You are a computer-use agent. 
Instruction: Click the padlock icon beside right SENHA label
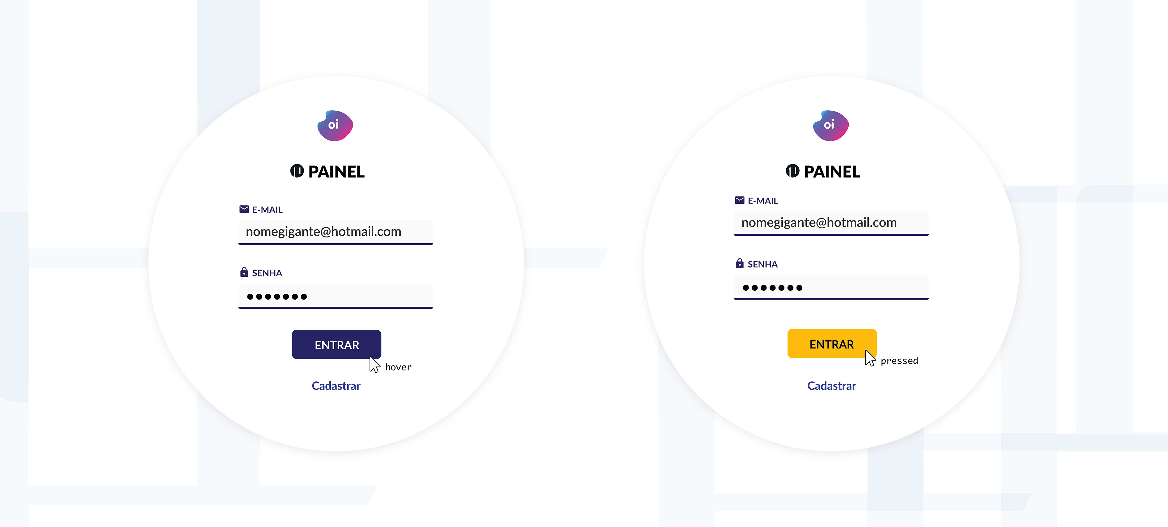[x=739, y=263]
